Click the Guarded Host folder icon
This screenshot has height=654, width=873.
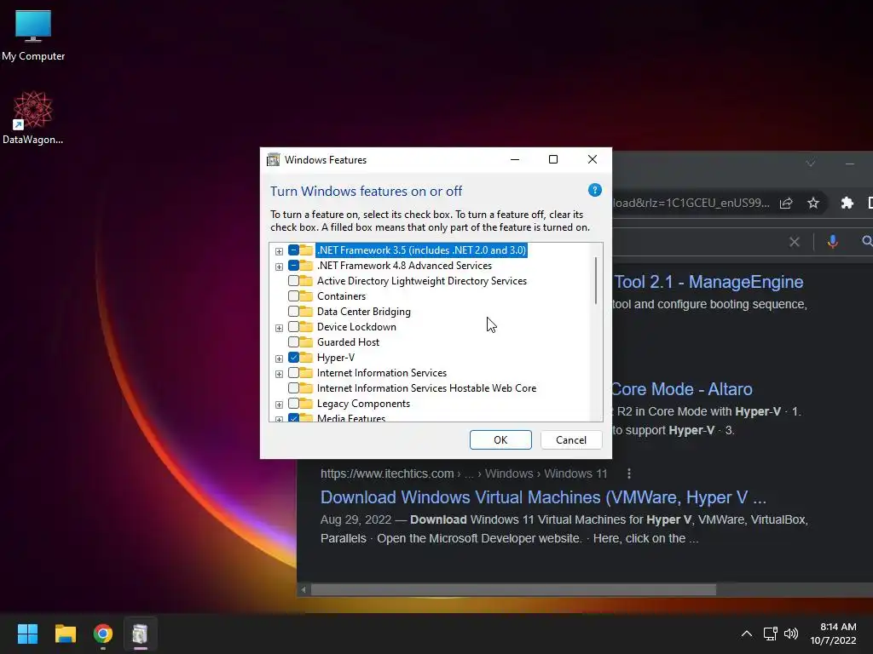[306, 341]
